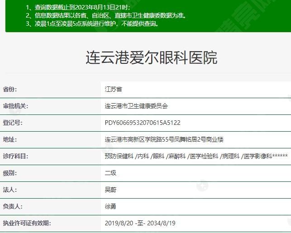
Task: Select departments list starting 预防保健科
Action: [x=196, y=156]
